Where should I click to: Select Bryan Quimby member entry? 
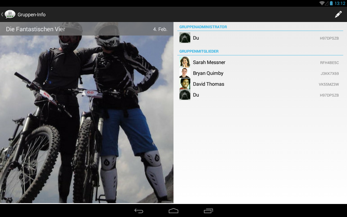click(260, 73)
